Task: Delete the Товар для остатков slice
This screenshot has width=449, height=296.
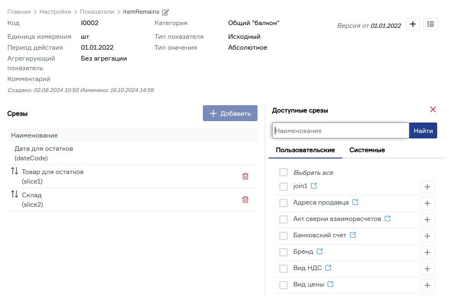Action: coord(245,176)
